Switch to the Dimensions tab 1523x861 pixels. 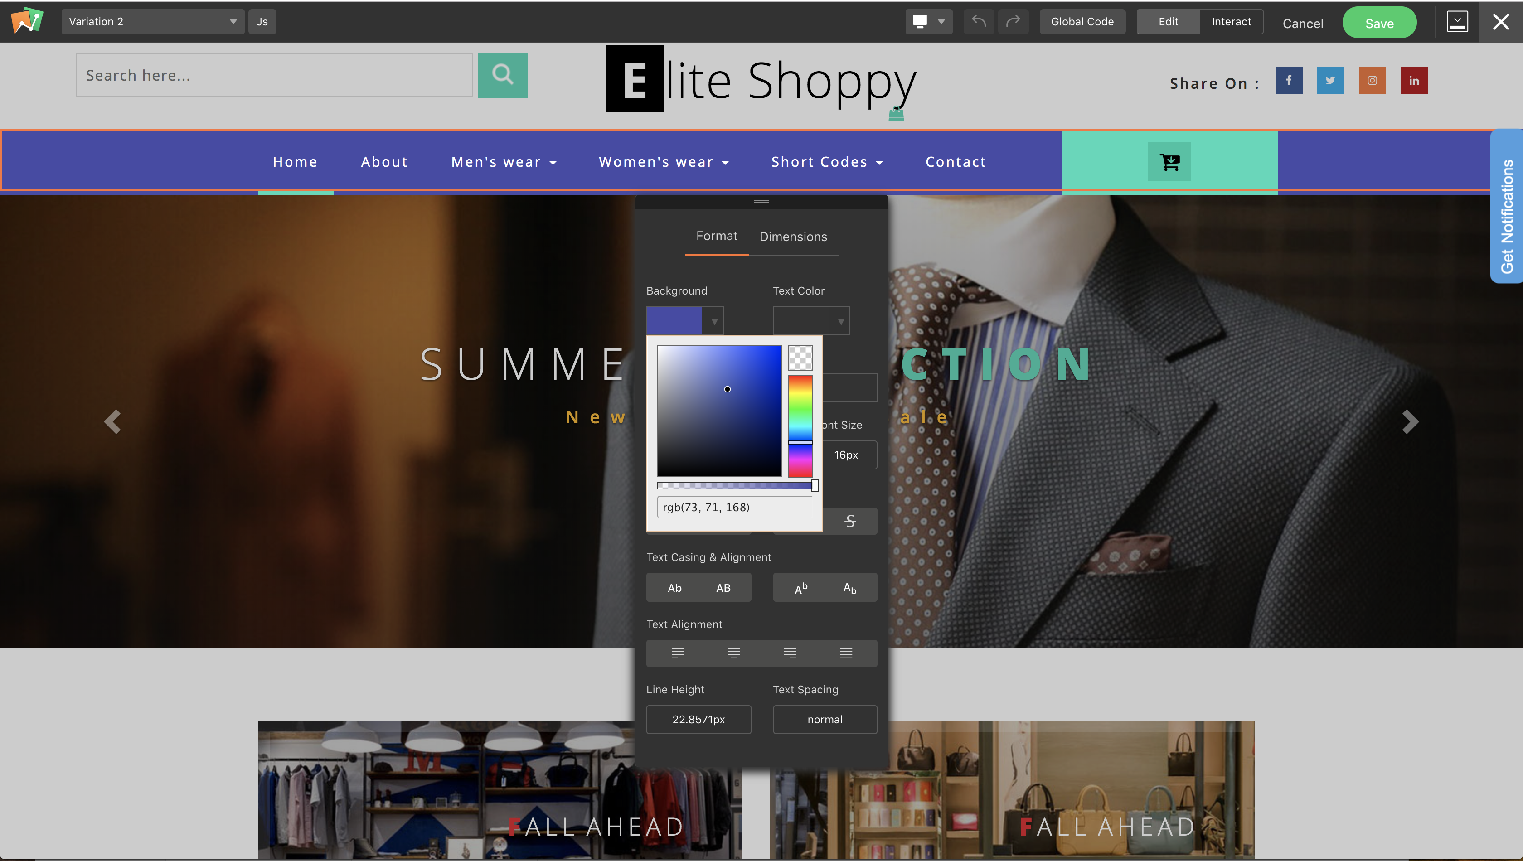point(793,237)
